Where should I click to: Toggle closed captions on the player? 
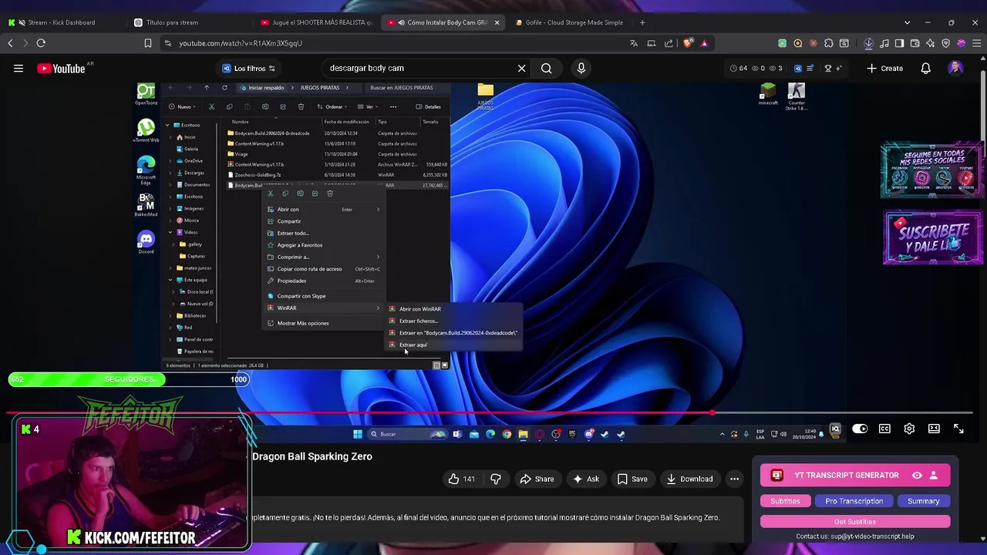(x=884, y=429)
